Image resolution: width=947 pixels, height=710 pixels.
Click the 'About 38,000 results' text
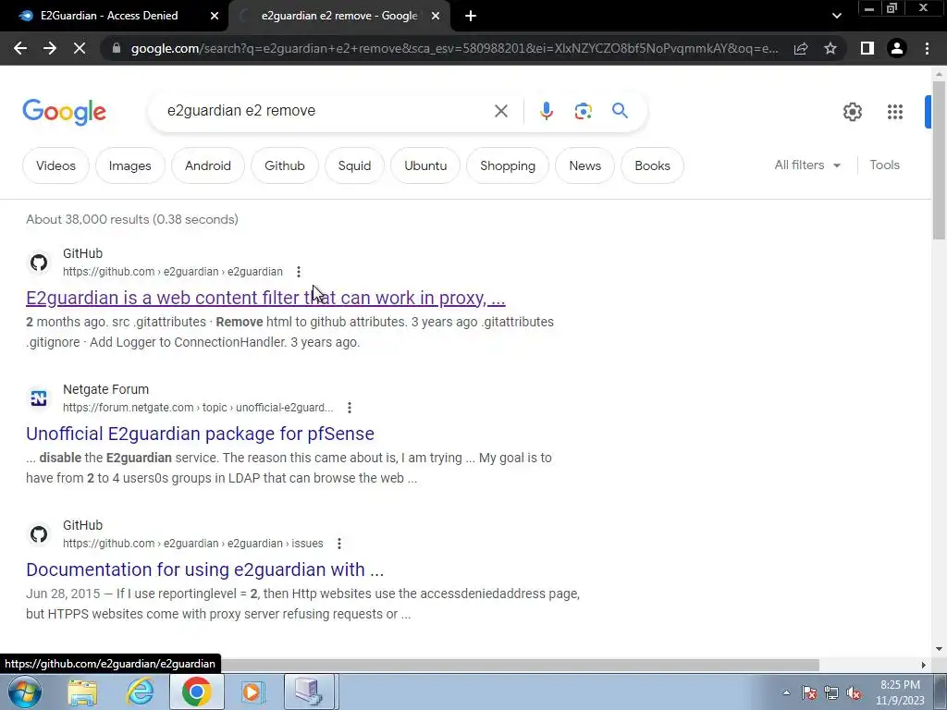(x=132, y=219)
